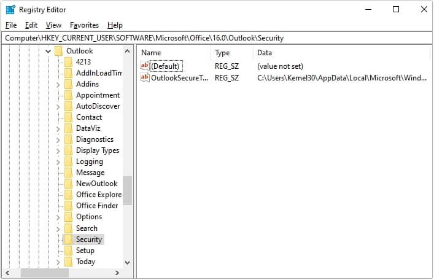Click the Logging folder icon
Screen dimensions: 434x280
(68, 161)
